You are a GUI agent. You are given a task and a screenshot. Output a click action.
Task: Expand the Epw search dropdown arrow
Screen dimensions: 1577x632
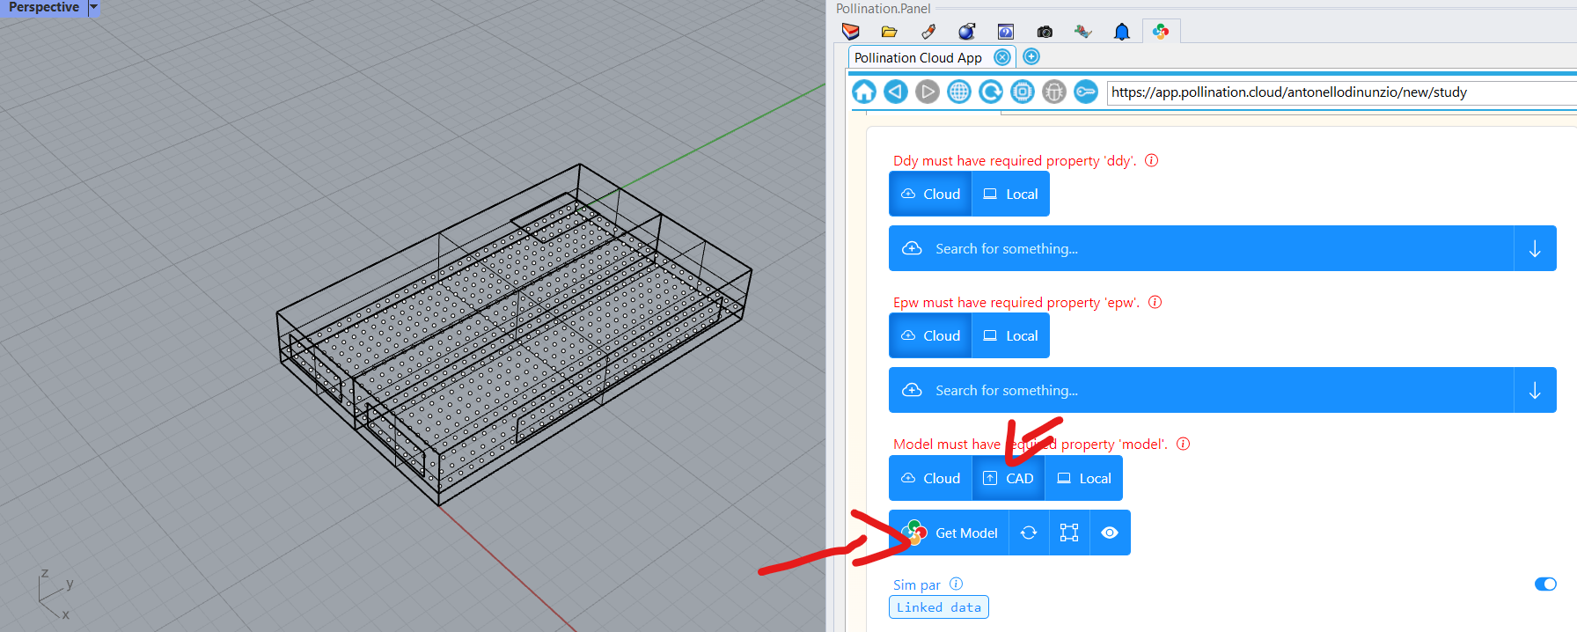(1535, 391)
